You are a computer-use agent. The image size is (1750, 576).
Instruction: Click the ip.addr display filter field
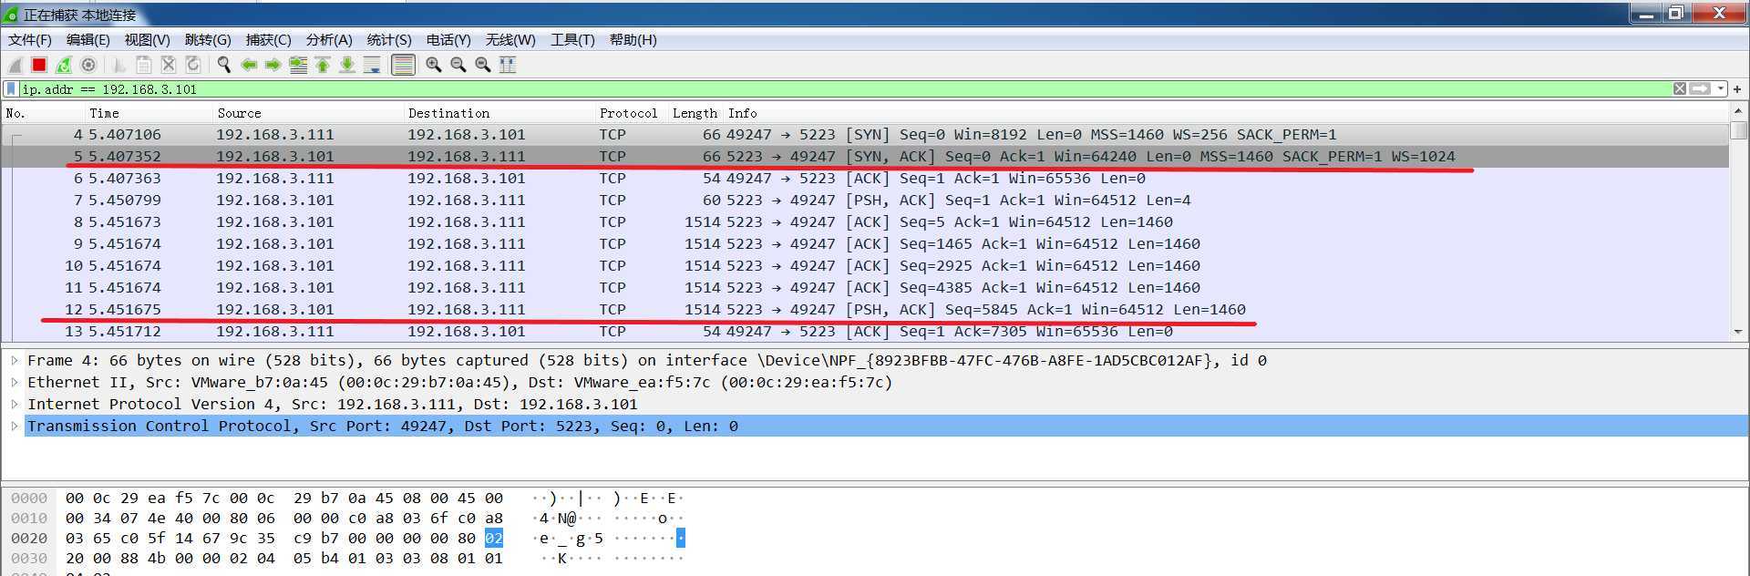point(820,89)
